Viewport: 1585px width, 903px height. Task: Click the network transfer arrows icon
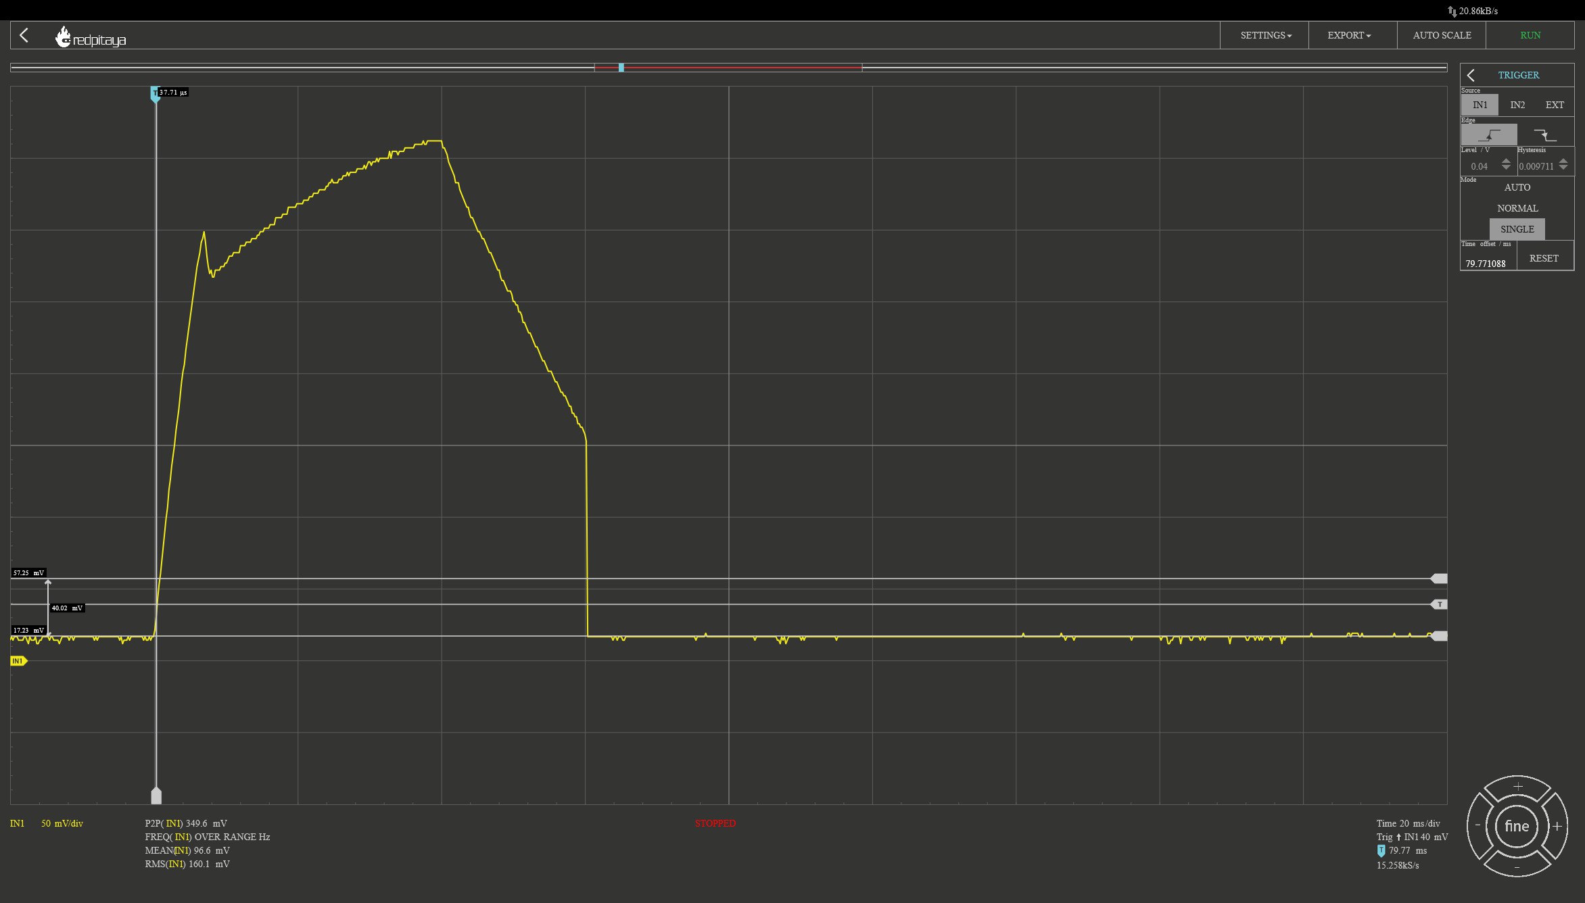click(1452, 11)
